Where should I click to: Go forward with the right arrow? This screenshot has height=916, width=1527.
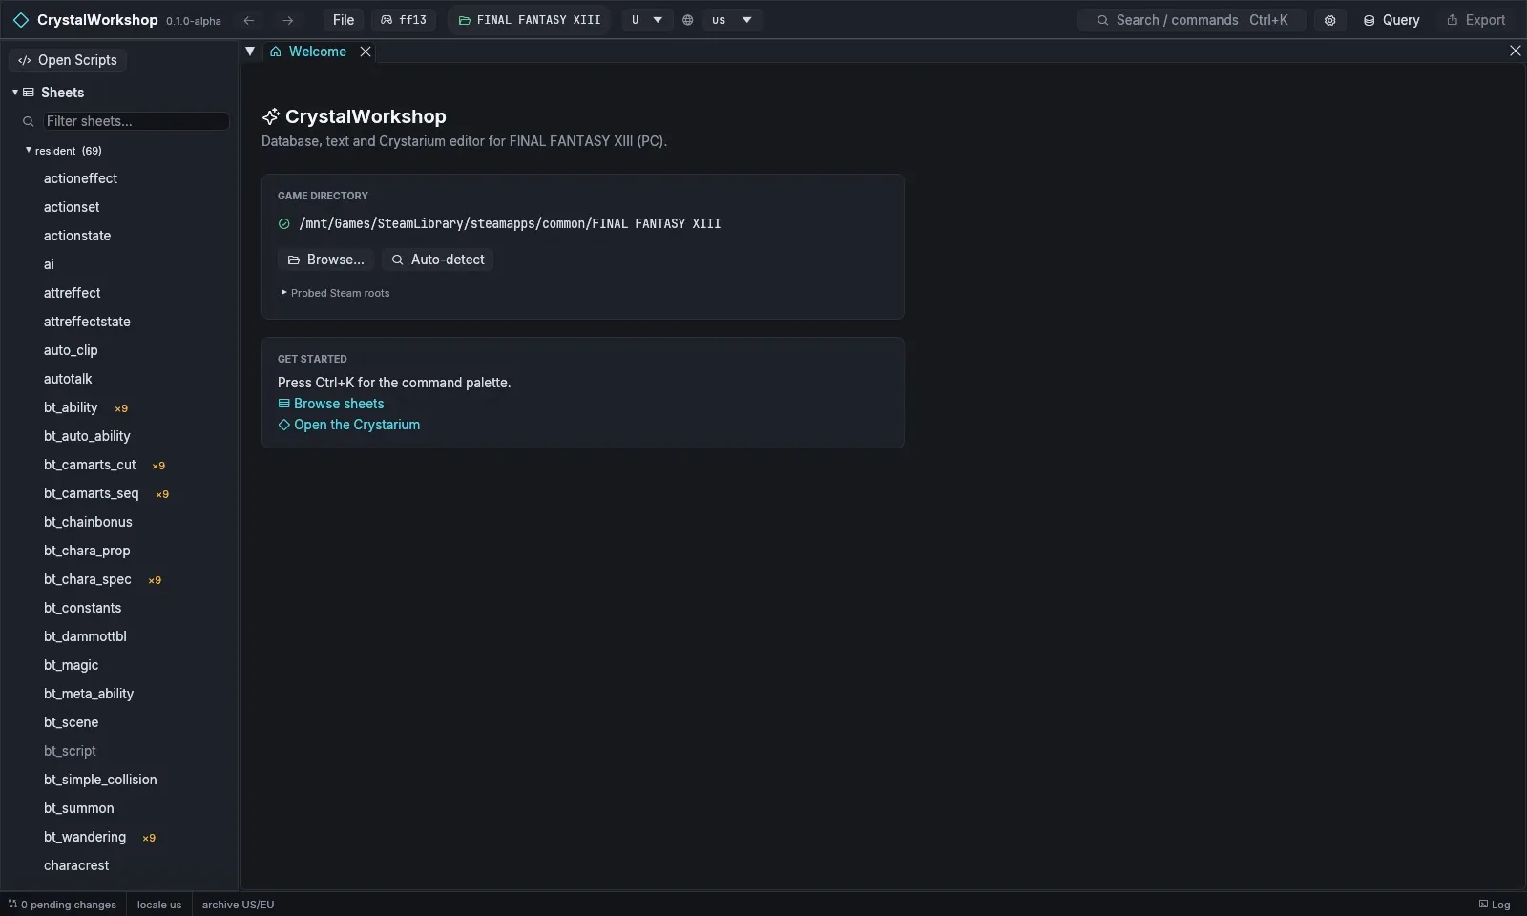(287, 20)
